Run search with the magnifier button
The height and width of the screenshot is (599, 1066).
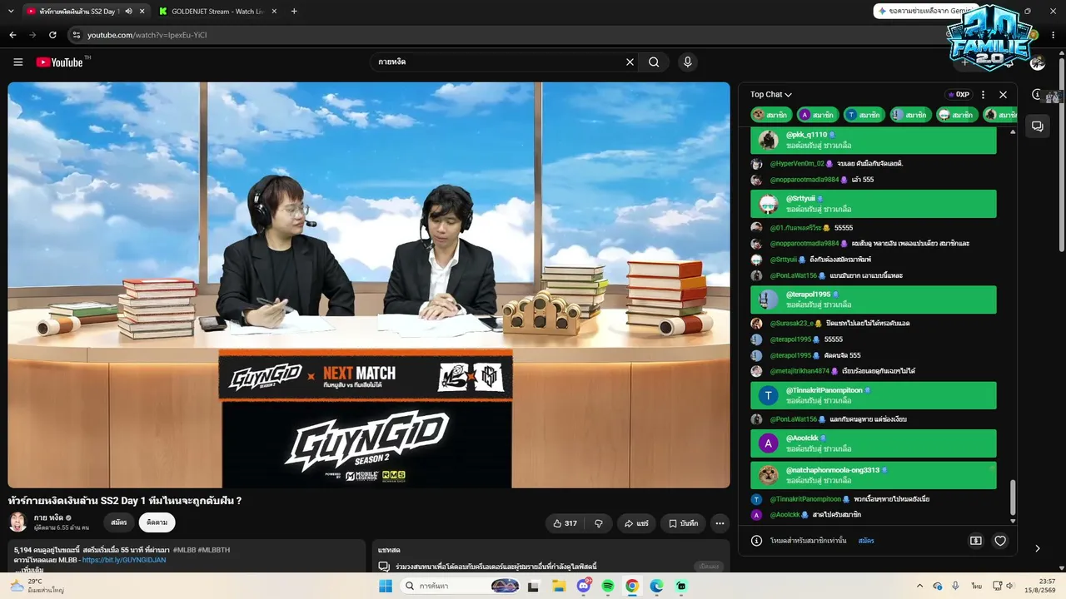pos(654,62)
